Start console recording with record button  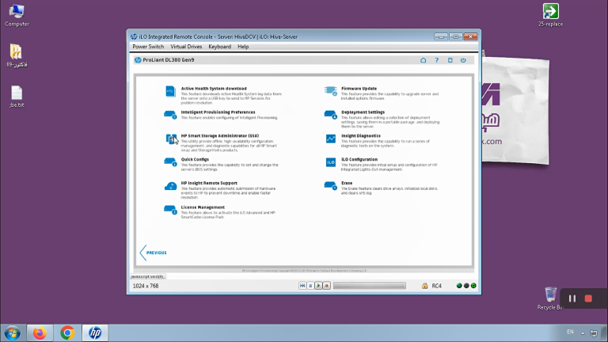pyautogui.click(x=326, y=286)
